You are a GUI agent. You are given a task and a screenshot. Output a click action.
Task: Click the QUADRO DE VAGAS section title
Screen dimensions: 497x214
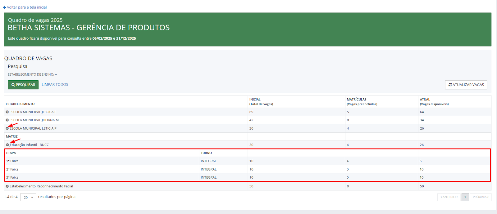tap(28, 58)
